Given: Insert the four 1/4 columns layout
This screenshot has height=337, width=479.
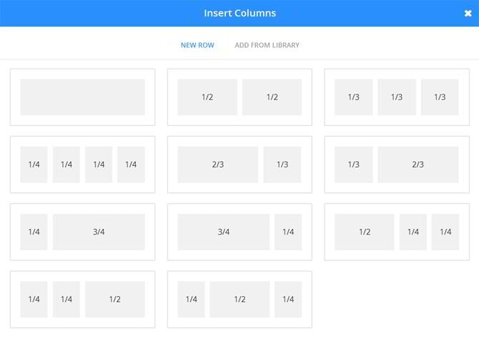Looking at the screenshot, I should [x=82, y=165].
